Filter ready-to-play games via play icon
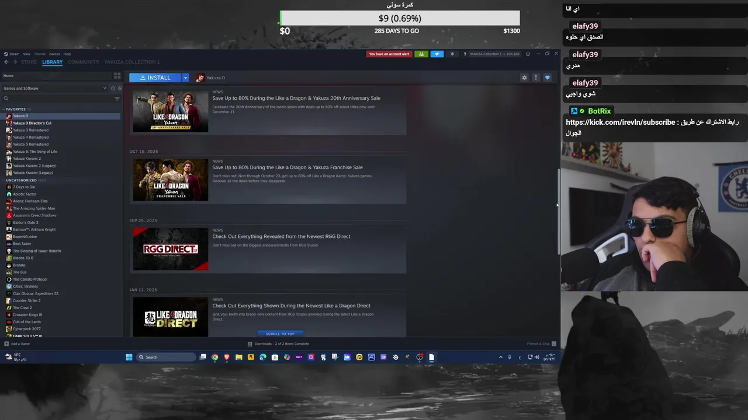This screenshot has width=748, height=420. pos(120,88)
